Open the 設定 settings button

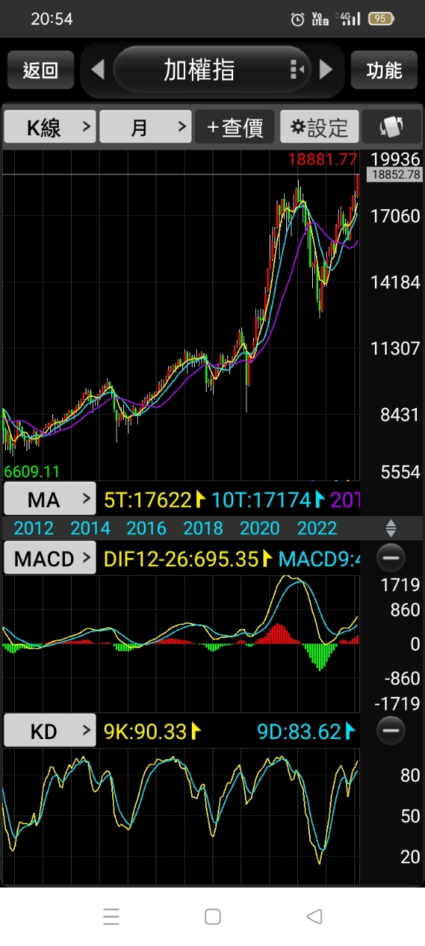(319, 127)
